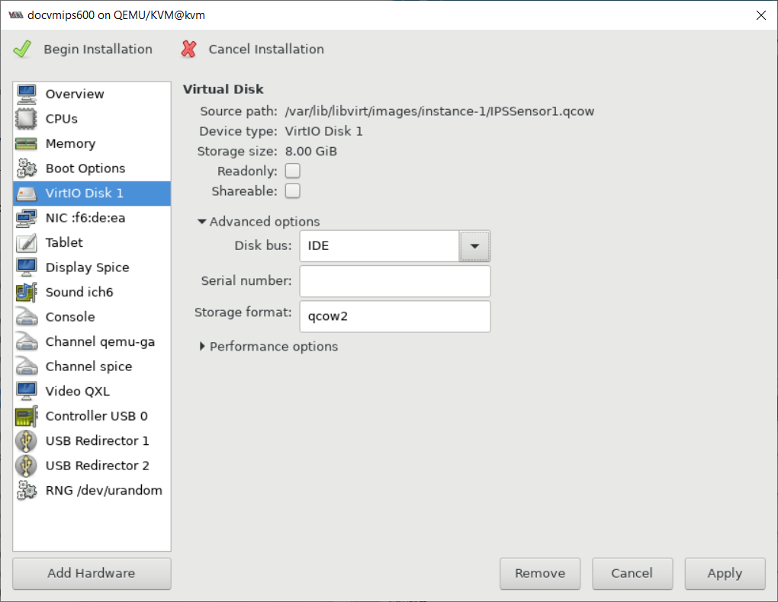Click the Cancel button
The height and width of the screenshot is (602, 778).
point(632,574)
